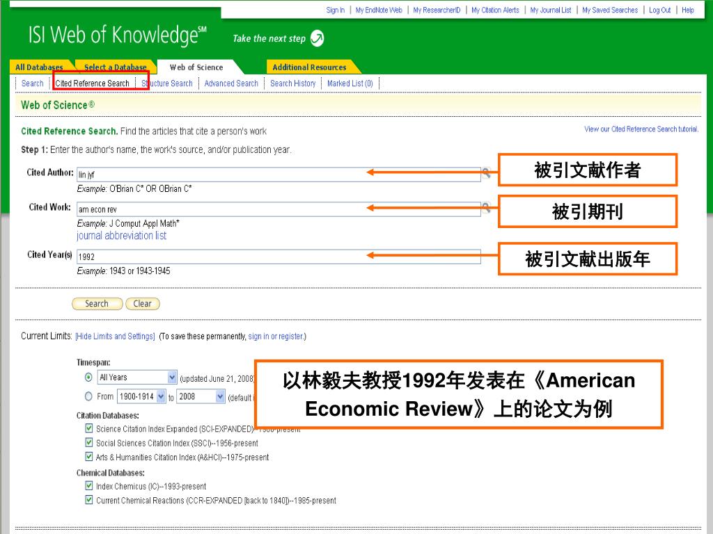Switch to the All Databases tab
The image size is (713, 534).
click(x=39, y=67)
